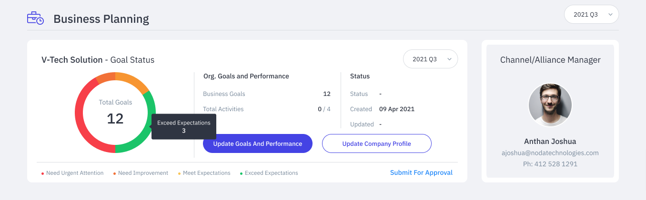Viewport: 646px width, 200px height.
Task: Click the ajoshua@nodatechnologies.com email address
Action: (x=550, y=153)
